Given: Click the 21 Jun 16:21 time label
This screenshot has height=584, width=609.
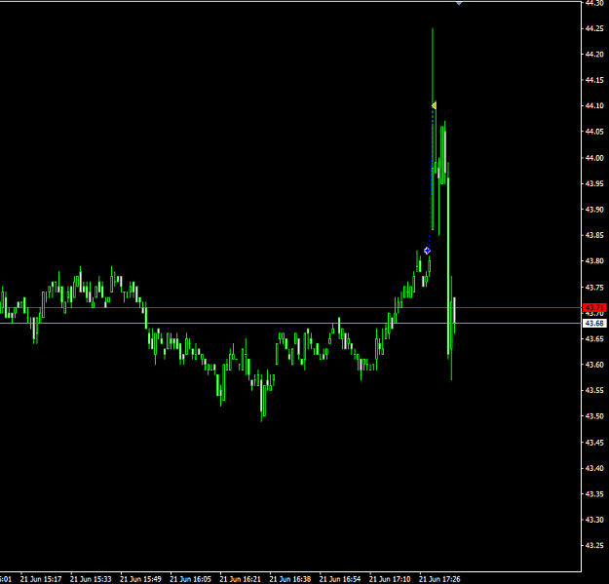Looking at the screenshot, I should [x=240, y=579].
